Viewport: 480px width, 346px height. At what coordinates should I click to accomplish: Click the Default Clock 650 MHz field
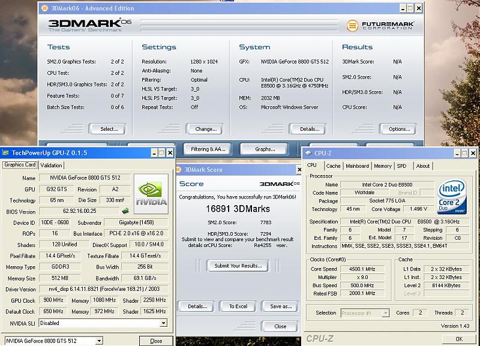[x=53, y=311]
